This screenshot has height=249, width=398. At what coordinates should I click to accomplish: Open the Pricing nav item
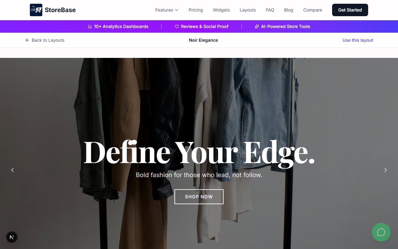(x=196, y=10)
